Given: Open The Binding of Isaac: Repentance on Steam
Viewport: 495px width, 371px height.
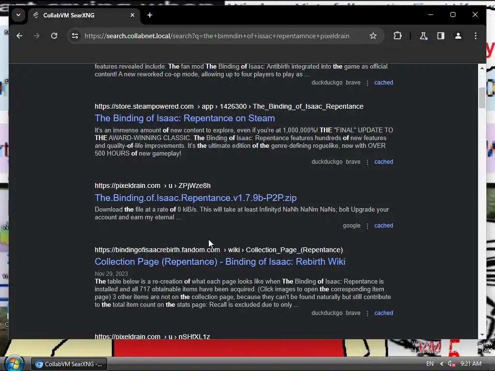Looking at the screenshot, I should 185,118.
